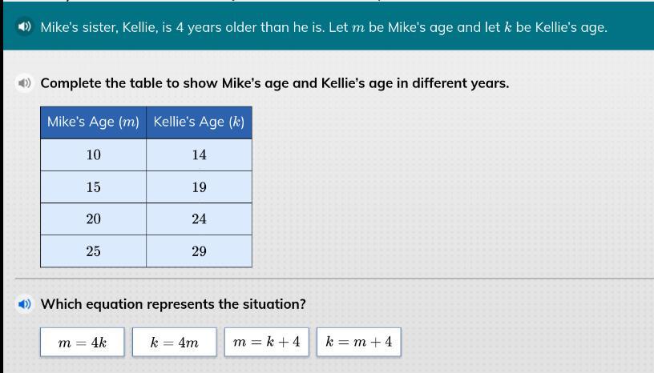Play audio for Which equation question
654x373 pixels.
click(x=25, y=304)
